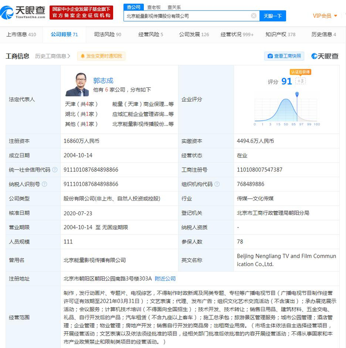Click the 应城汇能企业管理咨询...等 company link
This screenshot has height=348, width=346.
[143, 114]
